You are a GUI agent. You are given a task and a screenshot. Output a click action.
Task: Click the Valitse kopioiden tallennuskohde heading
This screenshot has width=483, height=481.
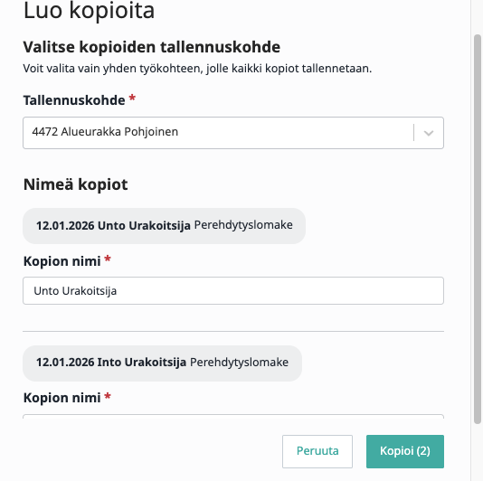click(x=152, y=47)
